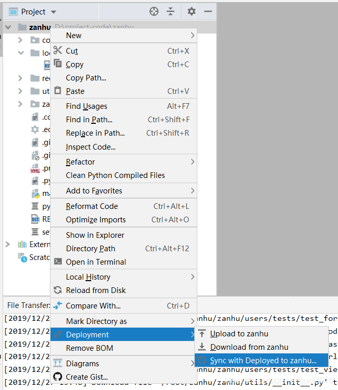
Task: Select the Scratches tree item
Action: coord(34,257)
